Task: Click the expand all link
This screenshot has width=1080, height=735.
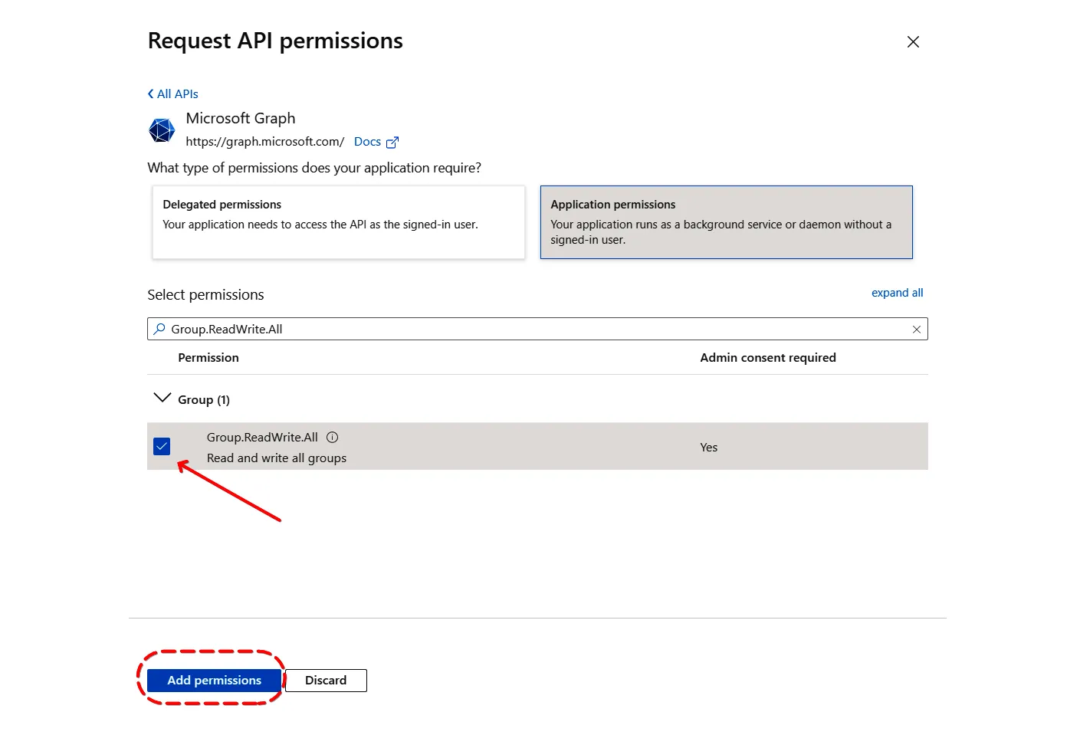Action: [x=897, y=293]
